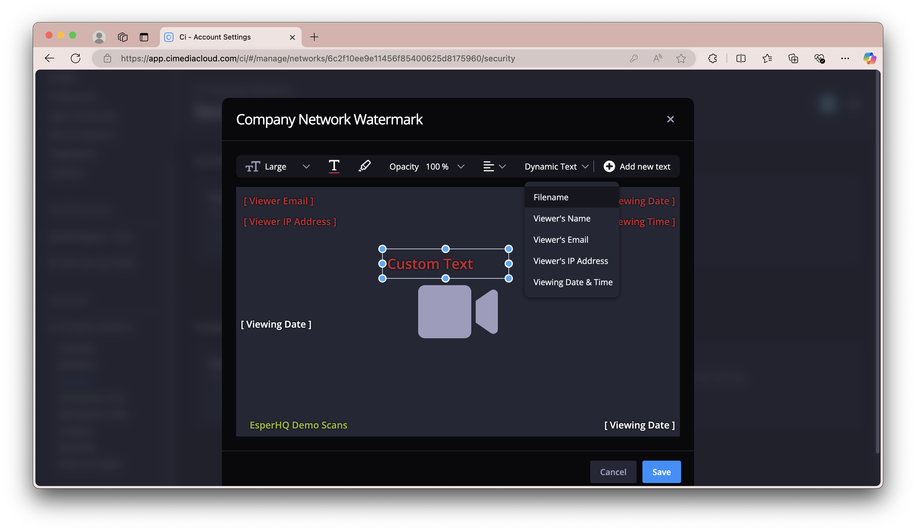Choose Viewer's Name dynamic text
Screen dimensions: 916x532
pos(571,218)
